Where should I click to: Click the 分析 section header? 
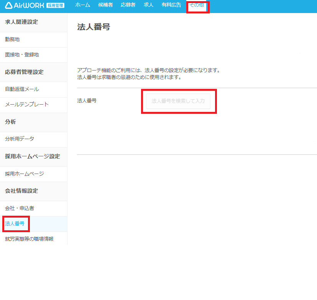coord(10,122)
